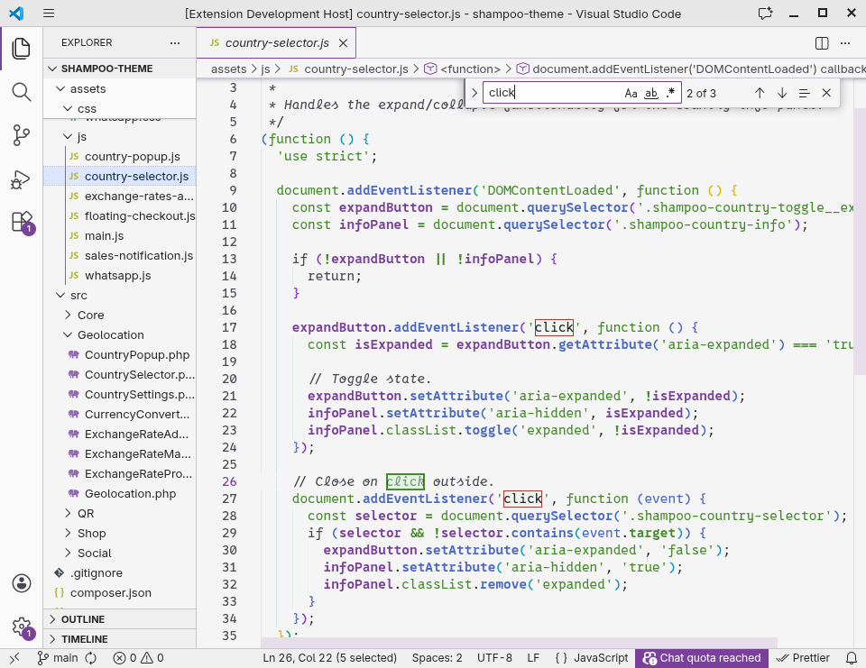Open floating-checkout.js file
Viewport: 866px width, 668px height.
pos(119,215)
